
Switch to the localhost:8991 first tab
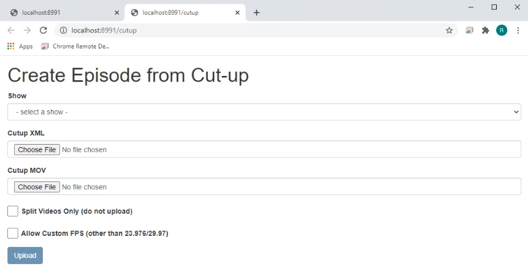point(61,12)
